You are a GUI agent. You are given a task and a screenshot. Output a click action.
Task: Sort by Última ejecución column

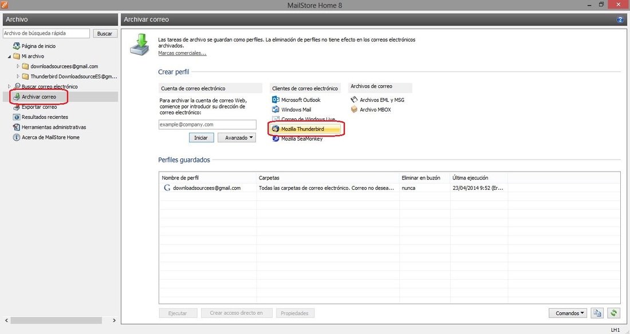pos(479,178)
